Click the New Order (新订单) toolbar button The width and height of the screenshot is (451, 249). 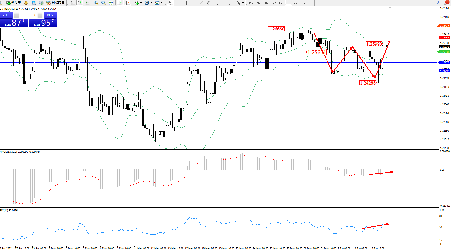tap(14, 3)
